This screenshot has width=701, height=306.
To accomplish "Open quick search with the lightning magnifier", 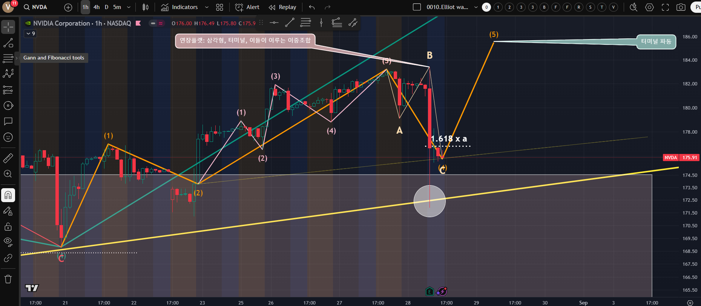I will (x=634, y=7).
